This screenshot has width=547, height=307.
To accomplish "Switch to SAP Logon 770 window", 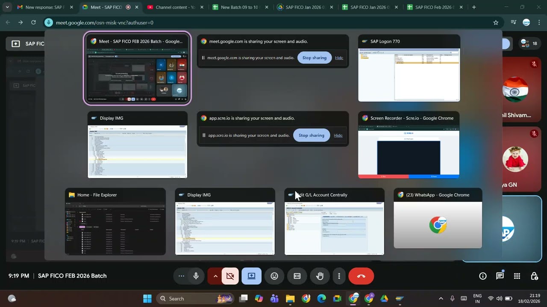I will coord(409,68).
